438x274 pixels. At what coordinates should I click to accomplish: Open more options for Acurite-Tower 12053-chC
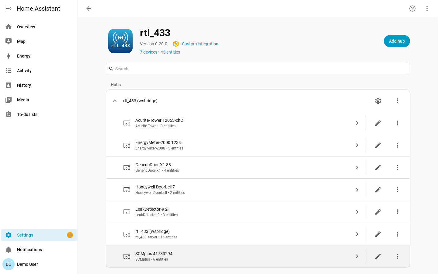[x=398, y=123]
